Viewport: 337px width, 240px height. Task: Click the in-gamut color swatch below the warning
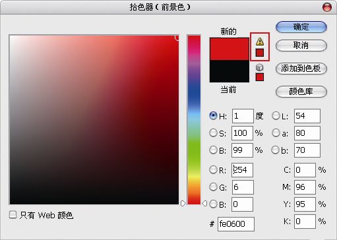(260, 53)
